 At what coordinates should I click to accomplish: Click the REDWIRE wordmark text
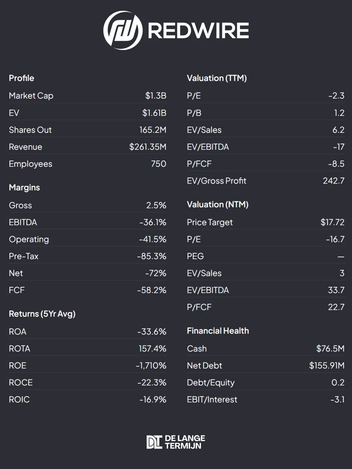pyautogui.click(x=198, y=30)
